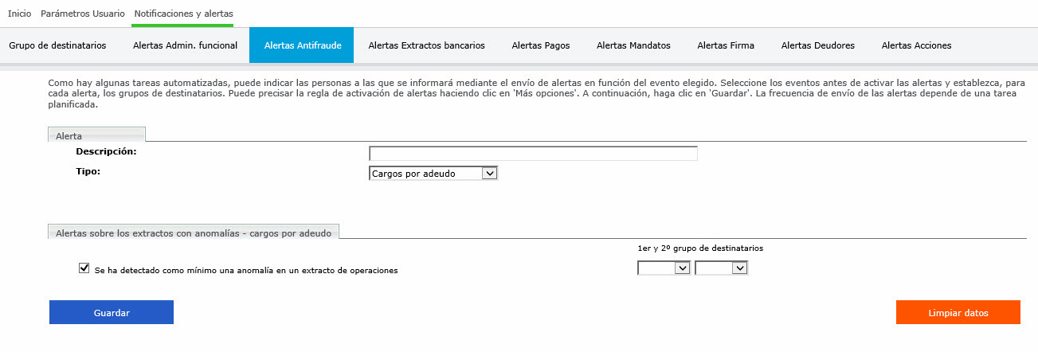Screen dimensions: 1038x352
Task: Click the Descripción text field
Action: click(533, 154)
